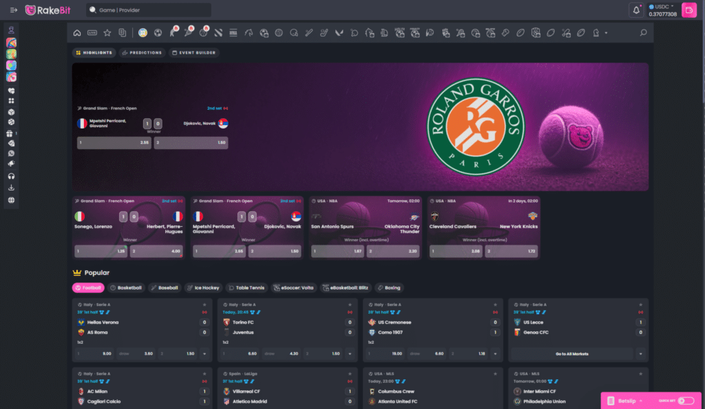Bet on Mpetshi Perricard 2.55 in banner

coord(114,143)
